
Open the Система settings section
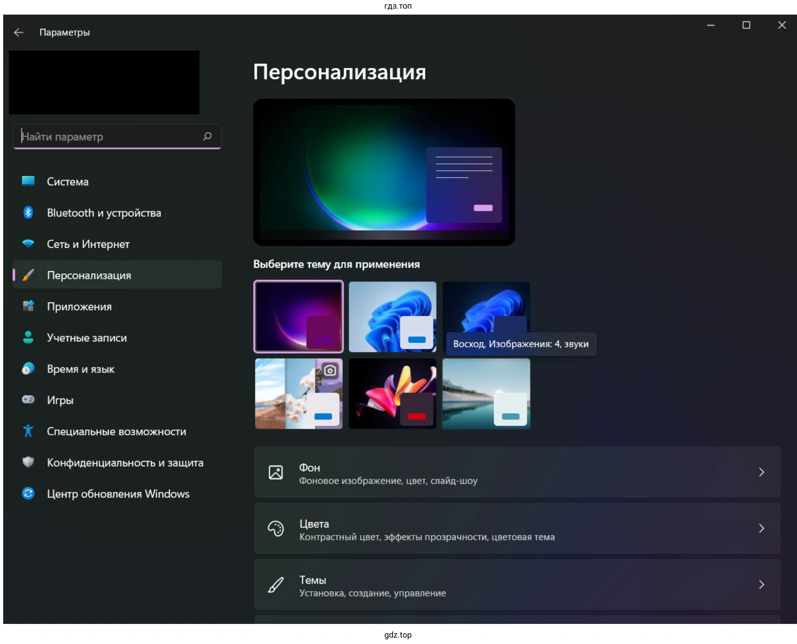(x=117, y=181)
